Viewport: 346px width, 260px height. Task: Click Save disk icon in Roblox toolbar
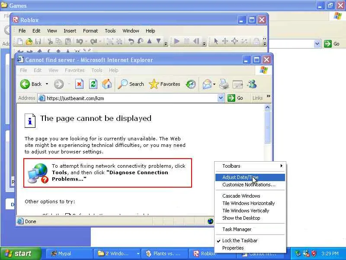(x=38, y=41)
